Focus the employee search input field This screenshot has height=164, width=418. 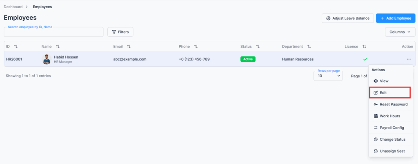pos(53,32)
